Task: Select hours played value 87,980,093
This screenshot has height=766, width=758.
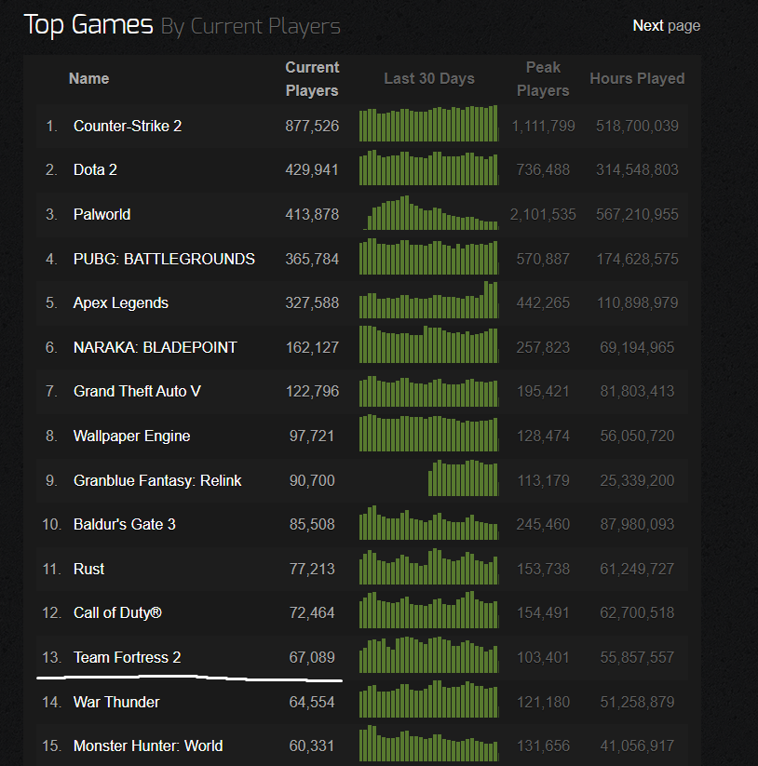Action: coord(637,524)
